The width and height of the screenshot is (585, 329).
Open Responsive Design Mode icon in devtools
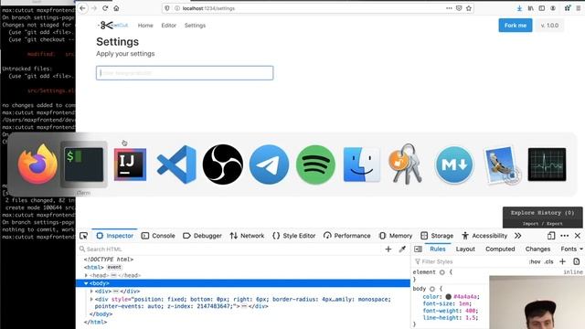551,236
